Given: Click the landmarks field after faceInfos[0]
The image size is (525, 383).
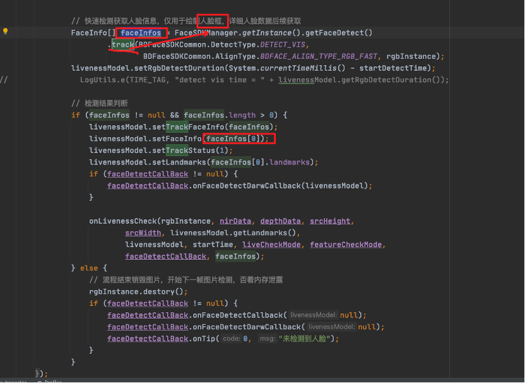Looking at the screenshot, I should [x=289, y=162].
